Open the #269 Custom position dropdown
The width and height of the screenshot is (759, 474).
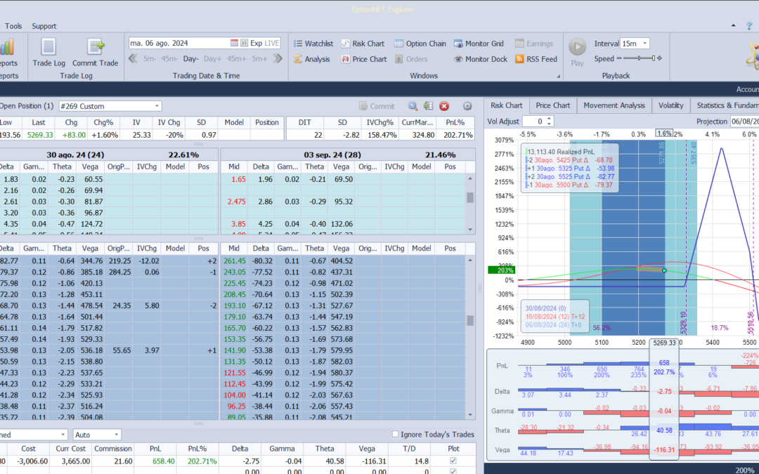point(157,106)
